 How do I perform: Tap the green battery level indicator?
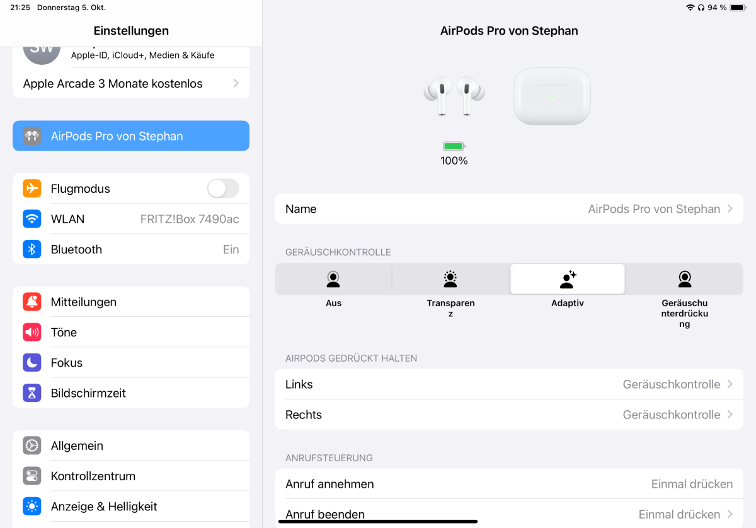tap(454, 146)
